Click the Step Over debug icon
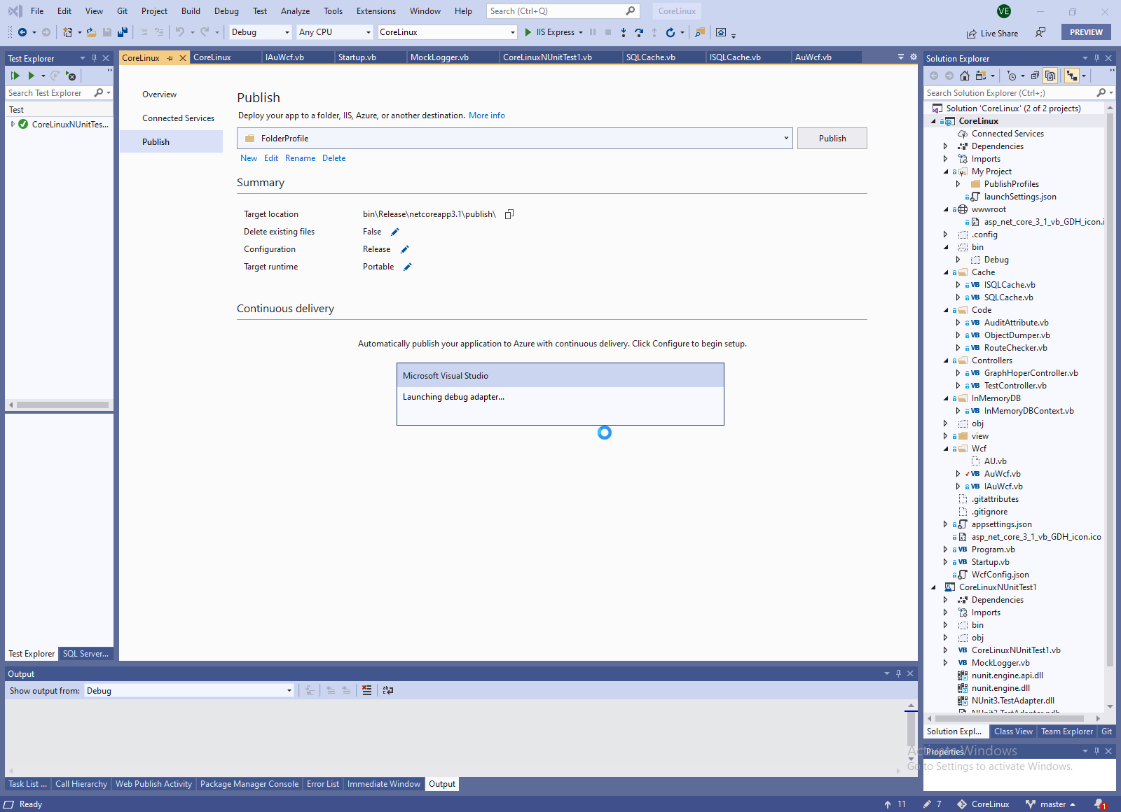Image resolution: width=1121 pixels, height=812 pixels. click(x=639, y=32)
